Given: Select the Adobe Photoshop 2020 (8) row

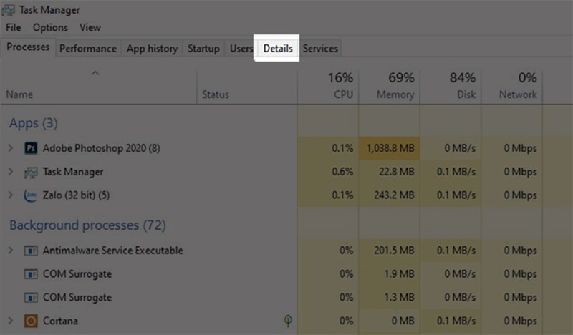Looking at the screenshot, I should pos(286,148).
